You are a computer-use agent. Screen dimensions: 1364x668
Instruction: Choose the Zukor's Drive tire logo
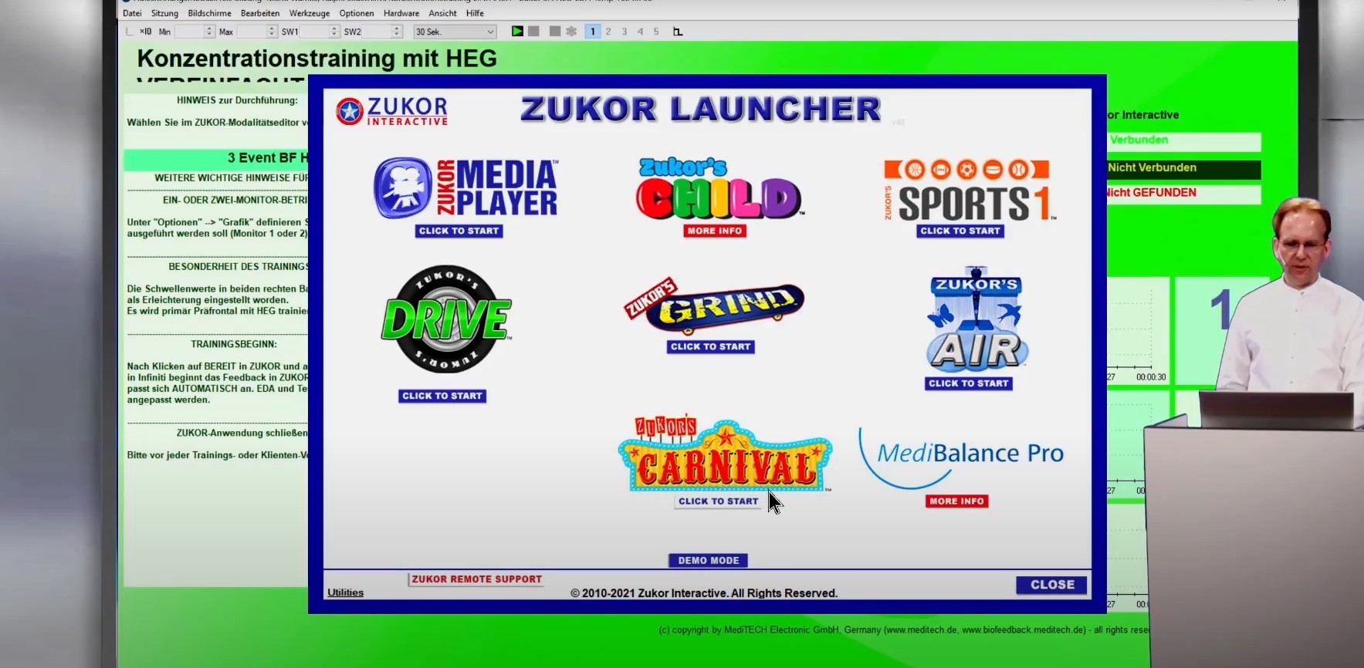[x=445, y=319]
